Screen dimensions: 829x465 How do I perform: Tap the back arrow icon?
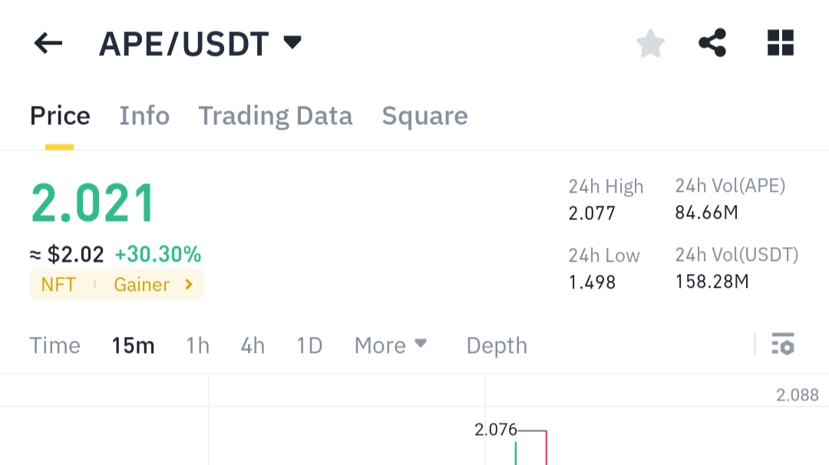pos(48,44)
